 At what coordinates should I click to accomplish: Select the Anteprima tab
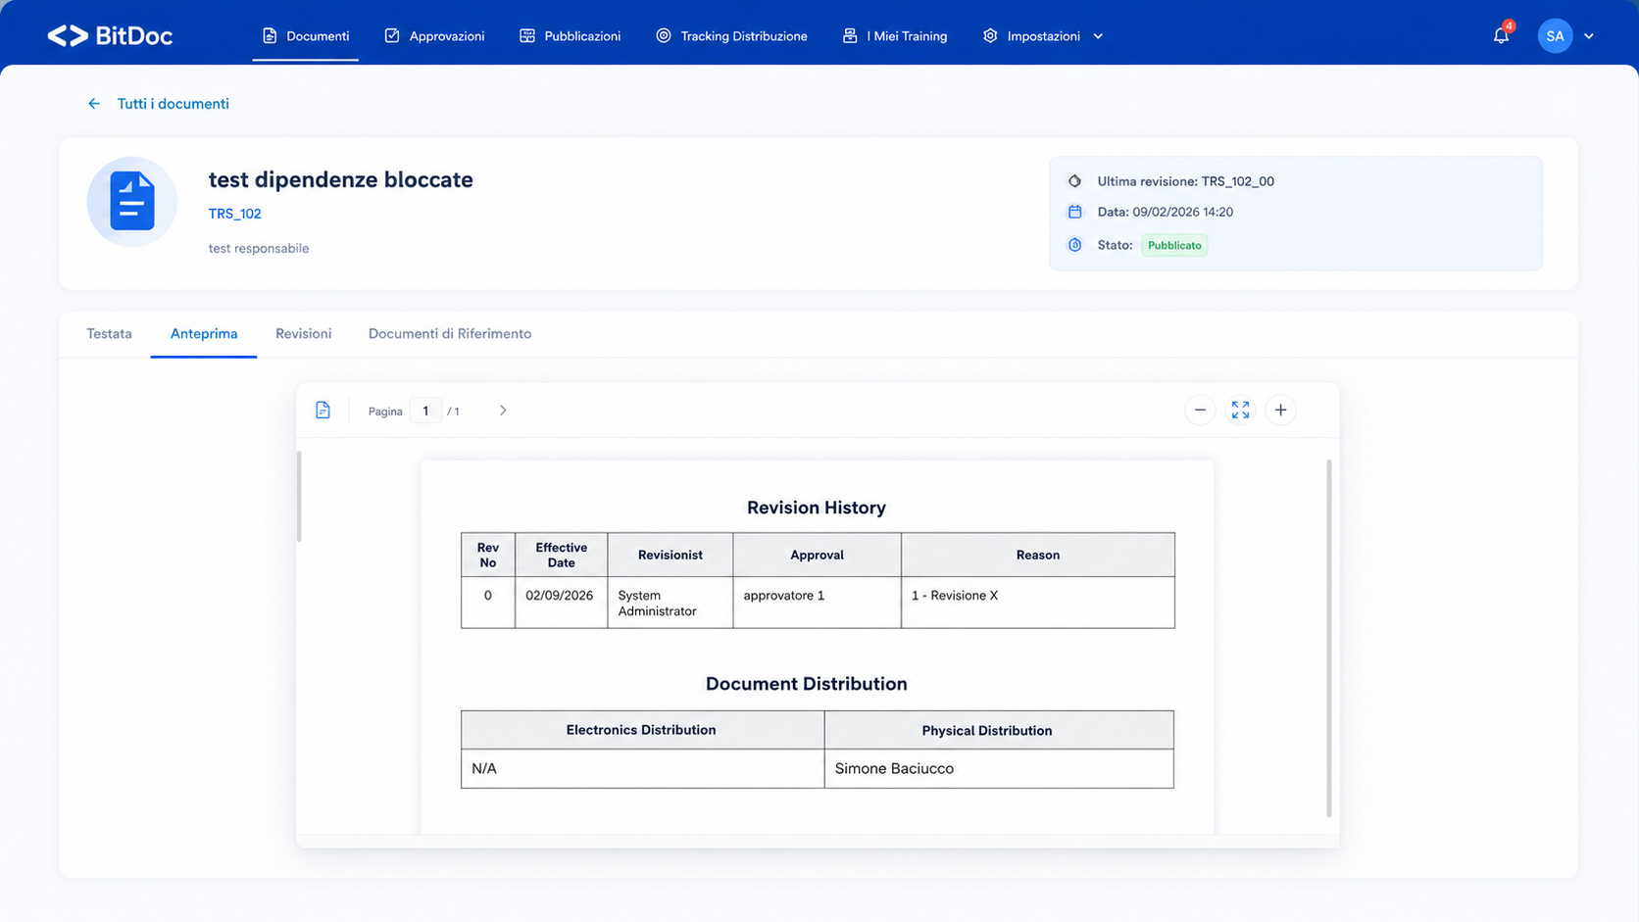[204, 334]
